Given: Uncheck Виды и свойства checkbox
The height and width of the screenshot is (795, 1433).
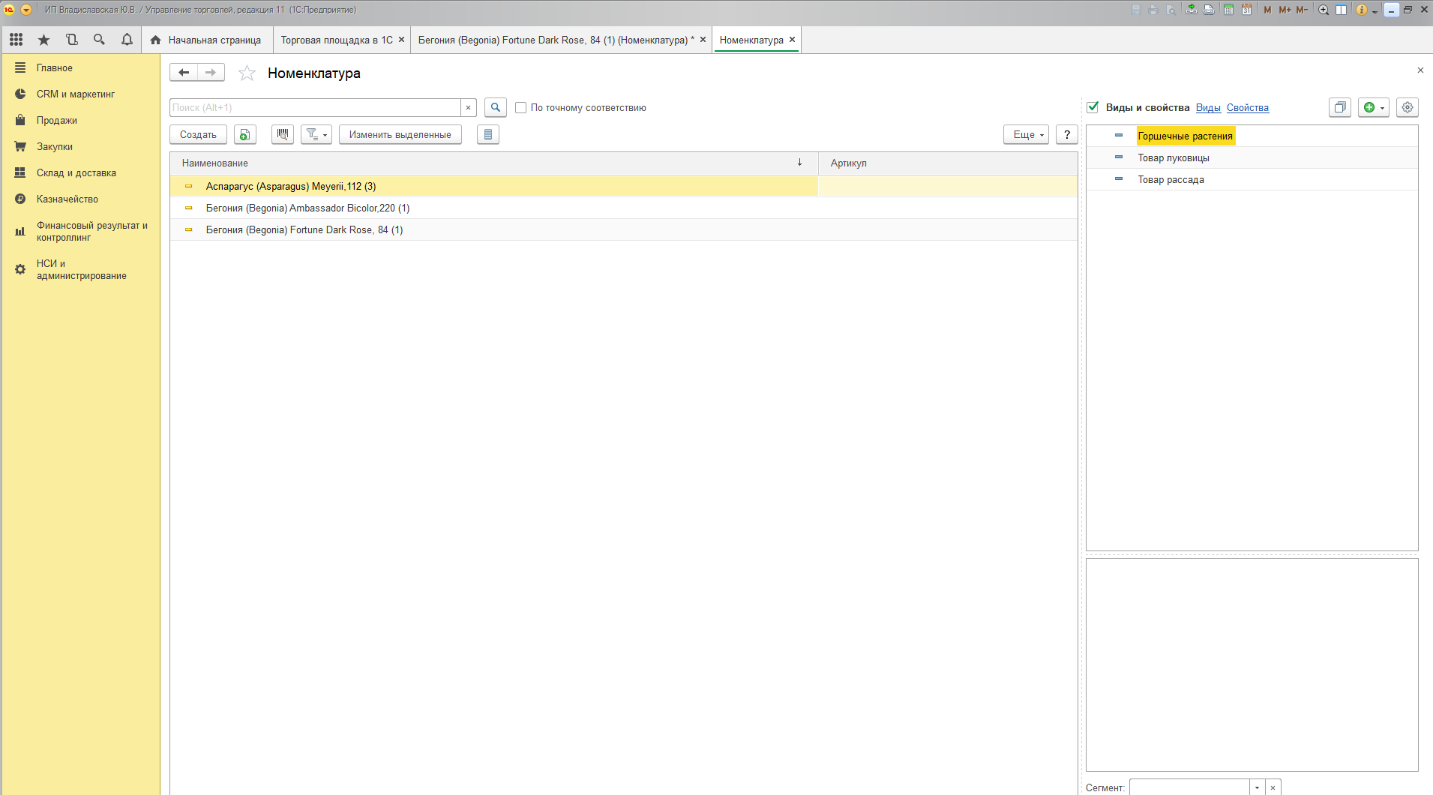Looking at the screenshot, I should 1093,107.
